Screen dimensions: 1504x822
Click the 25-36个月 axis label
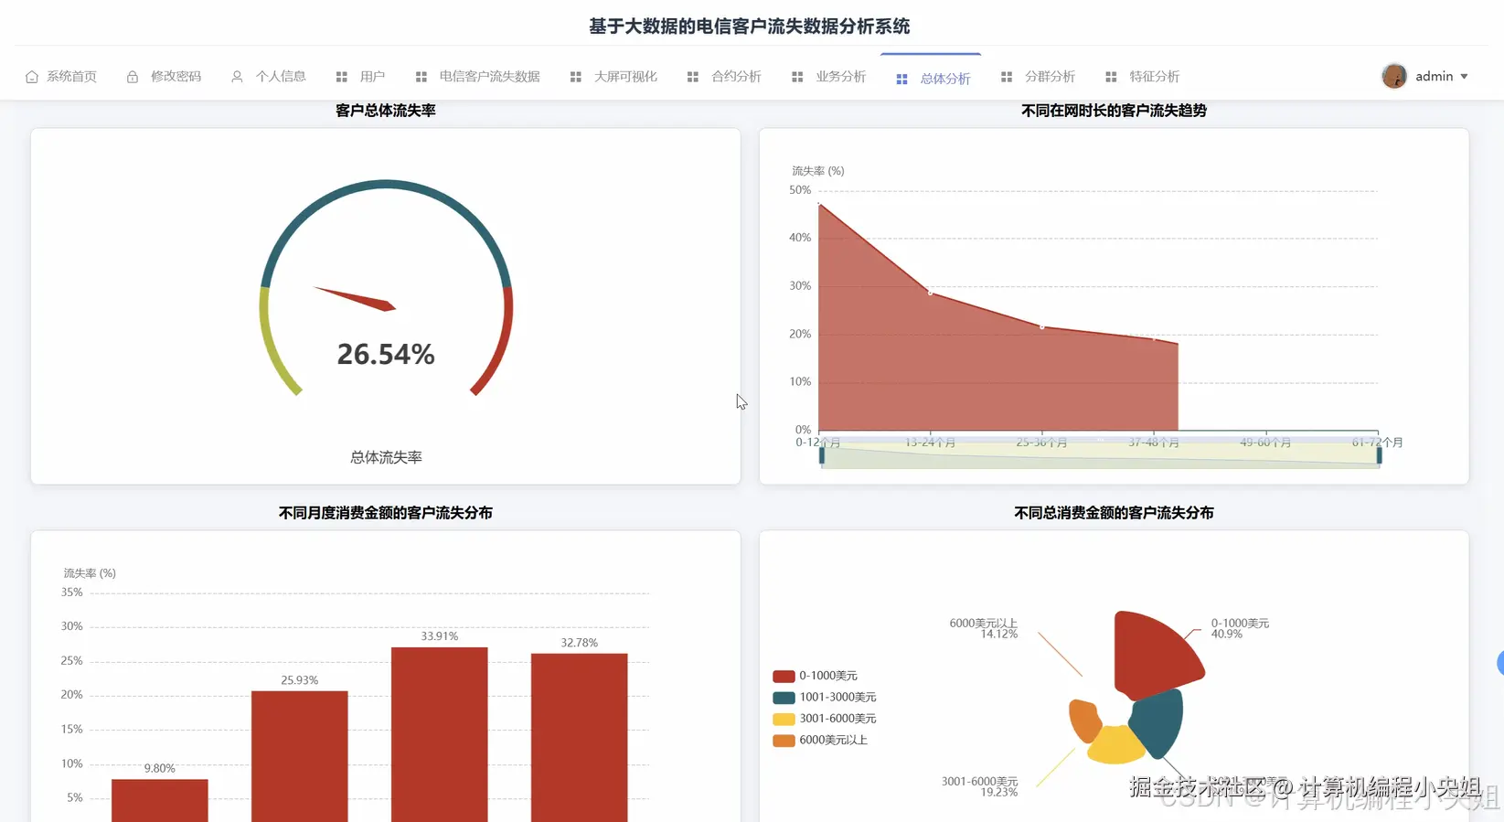[1042, 443]
